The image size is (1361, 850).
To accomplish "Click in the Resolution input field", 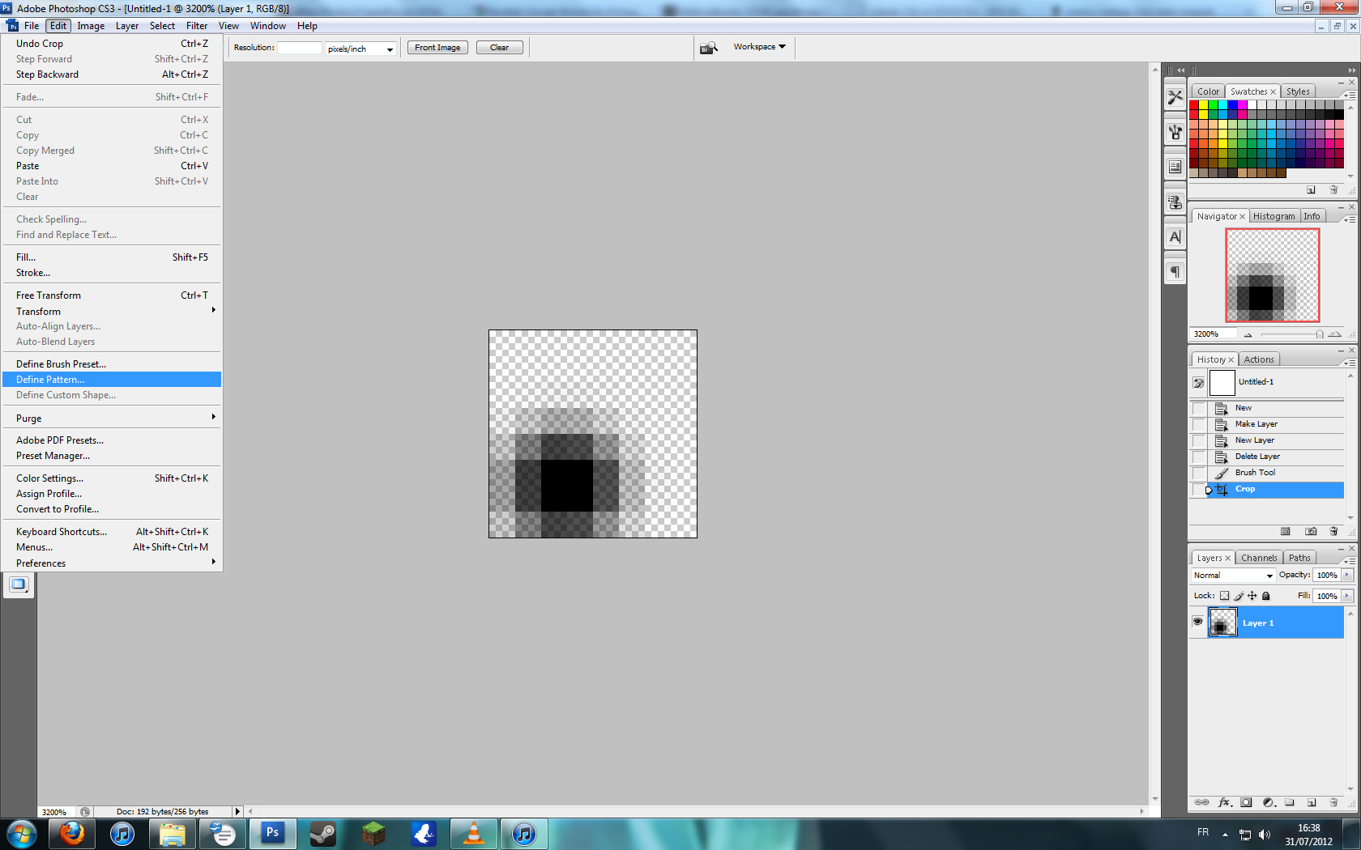I will coord(300,48).
